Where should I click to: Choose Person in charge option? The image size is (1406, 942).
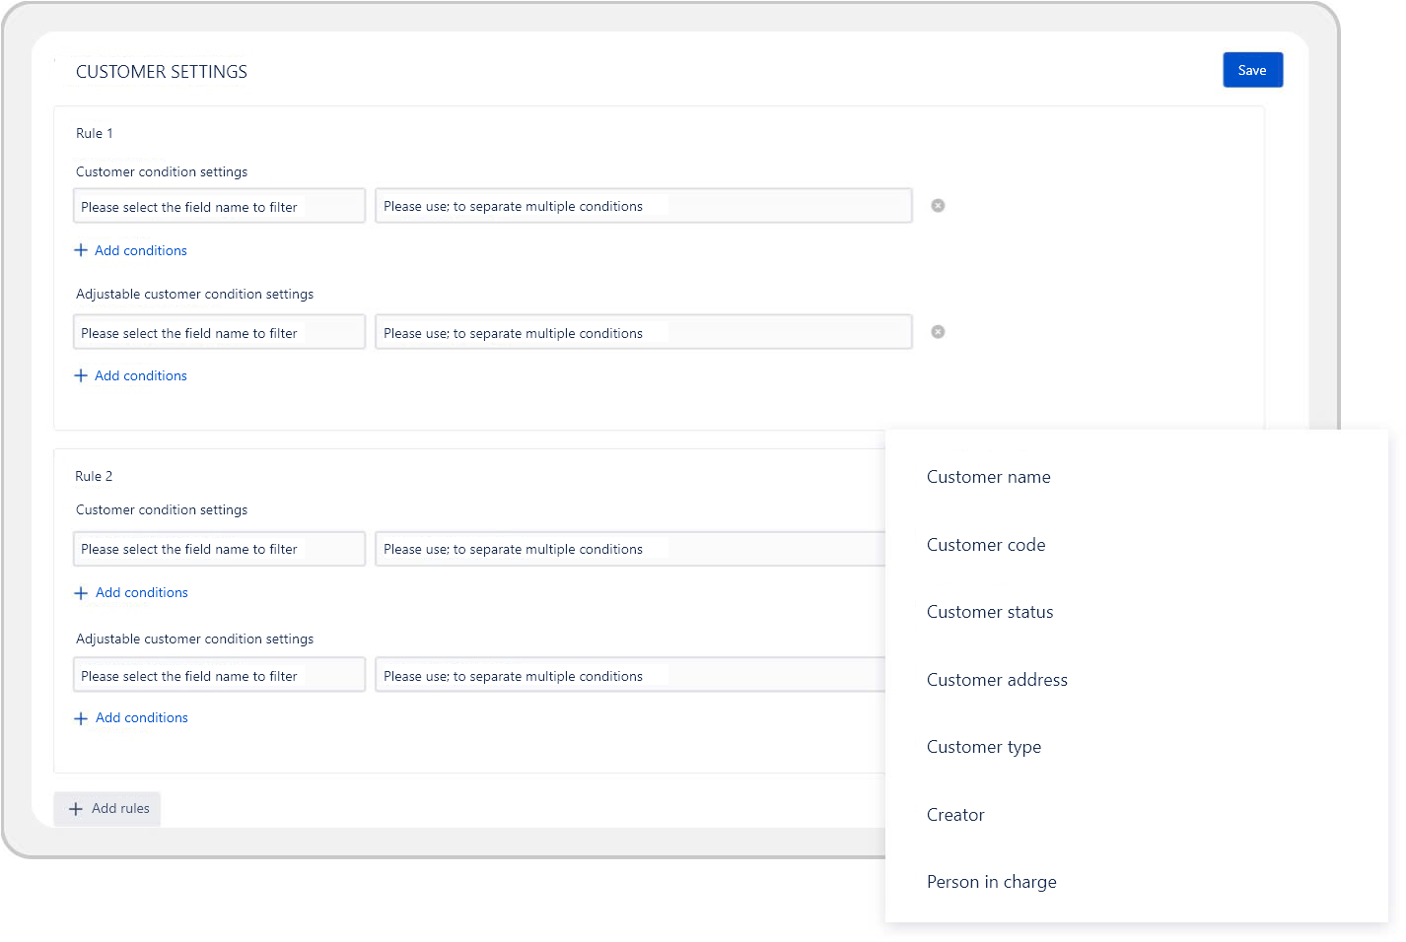point(991,882)
